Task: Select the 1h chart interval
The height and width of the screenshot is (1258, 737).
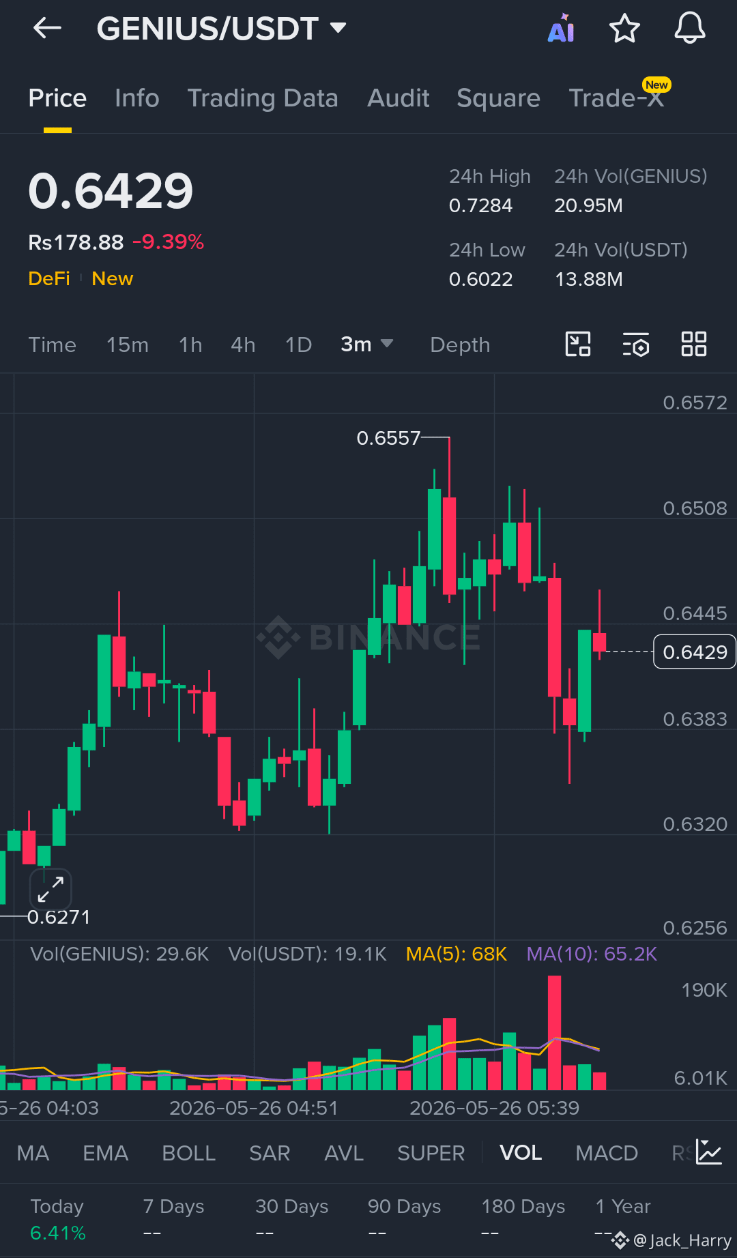Action: coord(190,345)
